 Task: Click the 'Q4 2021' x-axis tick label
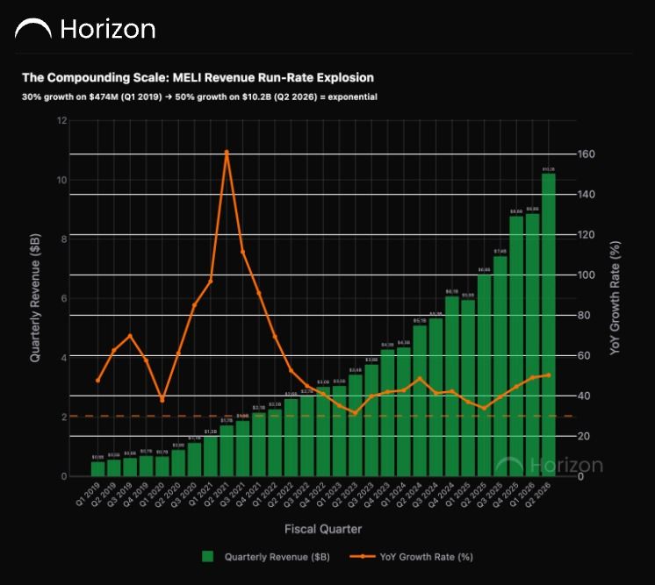pyautogui.click(x=249, y=494)
